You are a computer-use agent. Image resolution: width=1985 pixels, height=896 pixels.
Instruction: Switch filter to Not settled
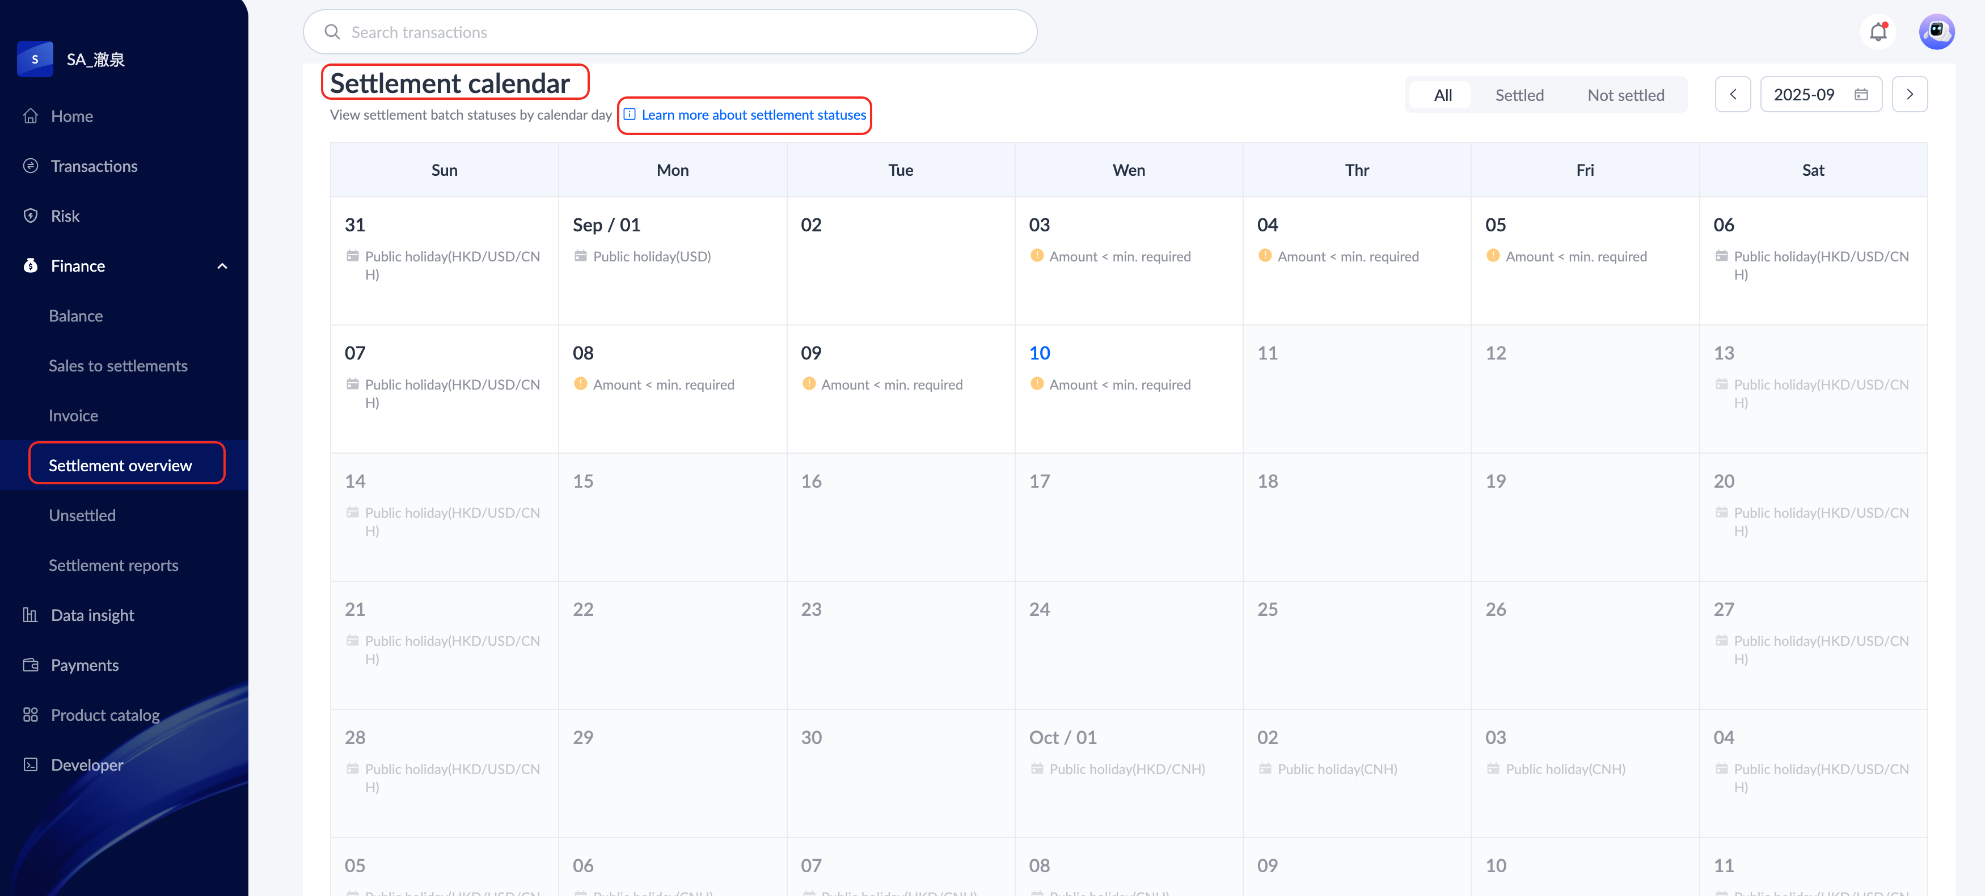point(1625,95)
